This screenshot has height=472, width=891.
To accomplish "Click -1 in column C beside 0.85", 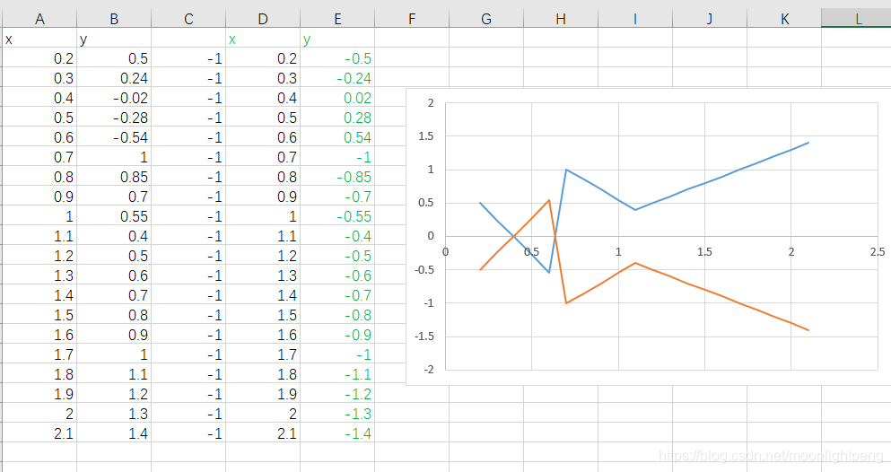I will click(188, 177).
